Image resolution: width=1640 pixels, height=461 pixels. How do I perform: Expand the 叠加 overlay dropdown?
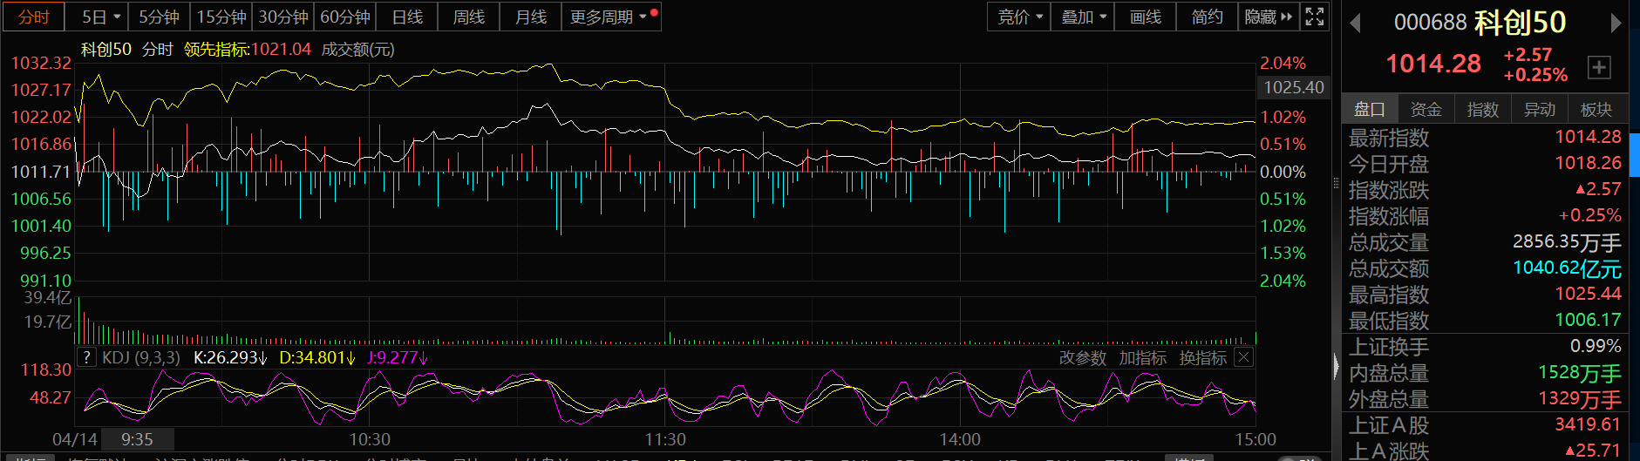click(x=1083, y=17)
